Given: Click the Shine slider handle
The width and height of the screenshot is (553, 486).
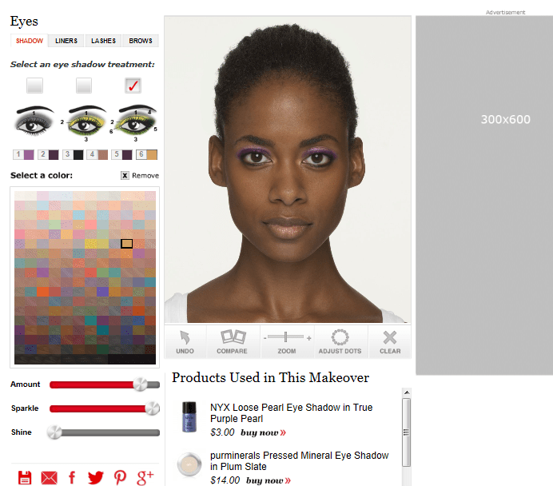Looking at the screenshot, I should click(54, 432).
